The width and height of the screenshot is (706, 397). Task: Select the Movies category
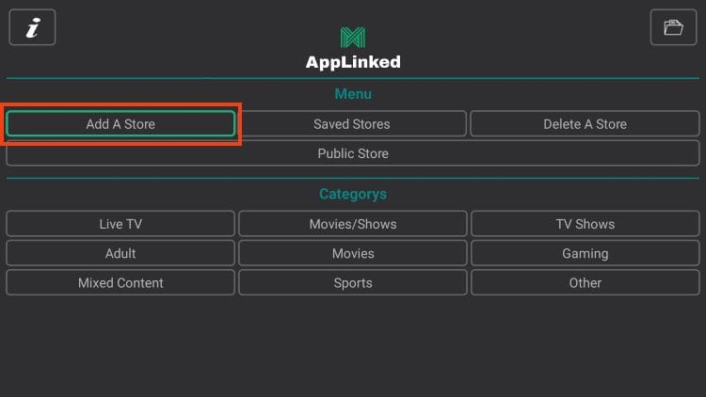[353, 253]
